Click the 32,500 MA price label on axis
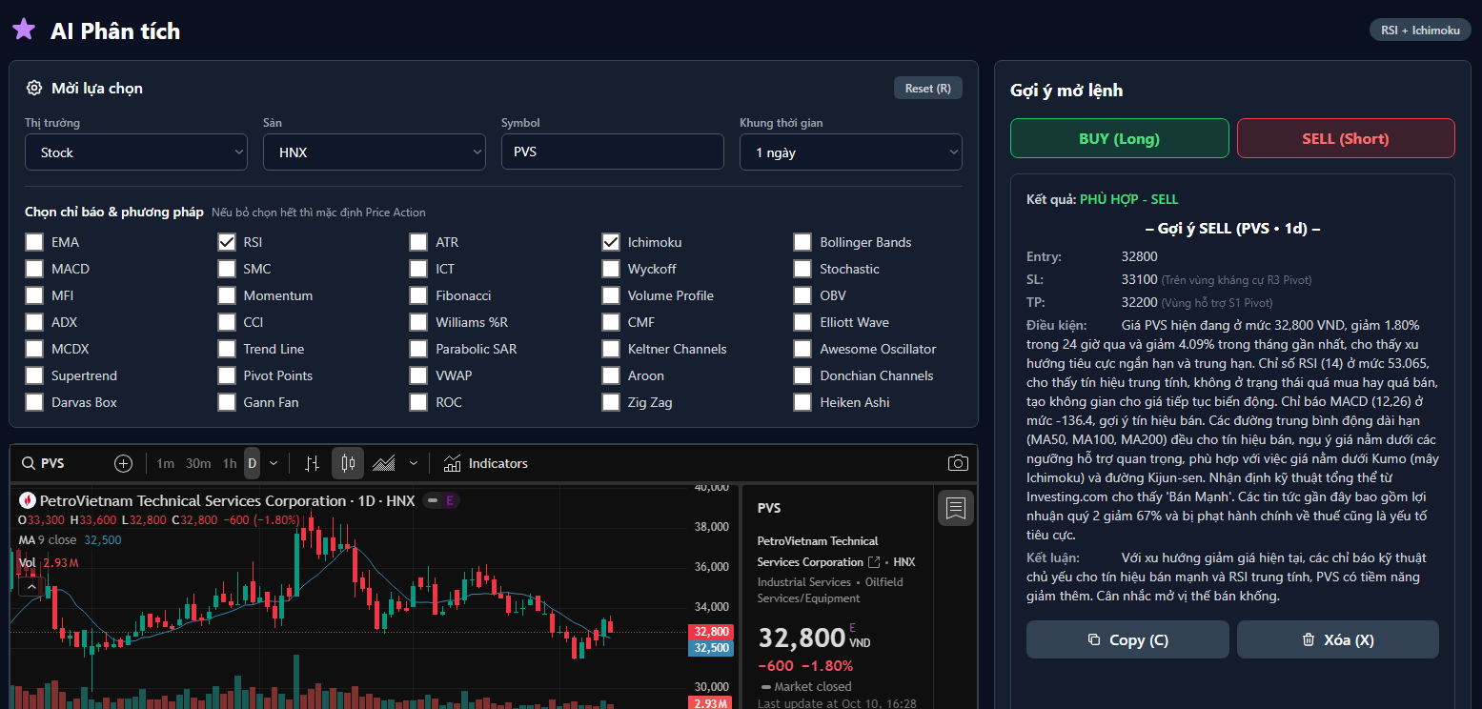The width and height of the screenshot is (1482, 709). (x=711, y=648)
